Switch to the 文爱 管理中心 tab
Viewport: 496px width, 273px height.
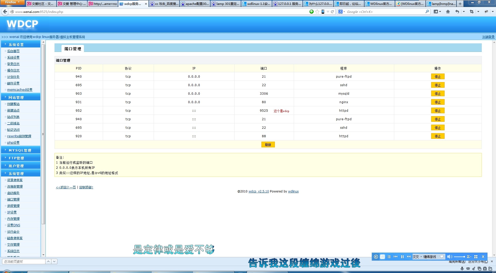72,4
